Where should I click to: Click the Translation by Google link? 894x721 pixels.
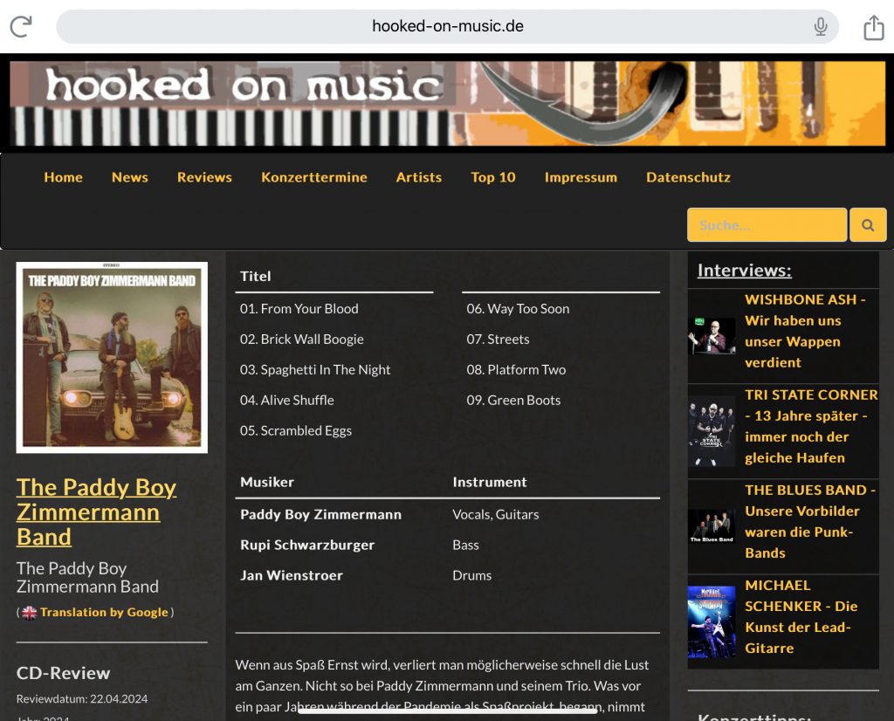(x=104, y=612)
